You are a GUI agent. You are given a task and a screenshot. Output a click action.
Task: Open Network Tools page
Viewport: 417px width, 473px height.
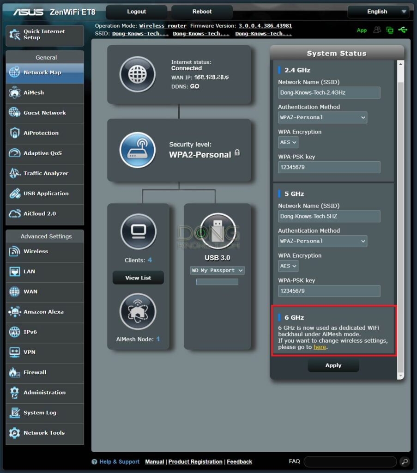point(45,433)
